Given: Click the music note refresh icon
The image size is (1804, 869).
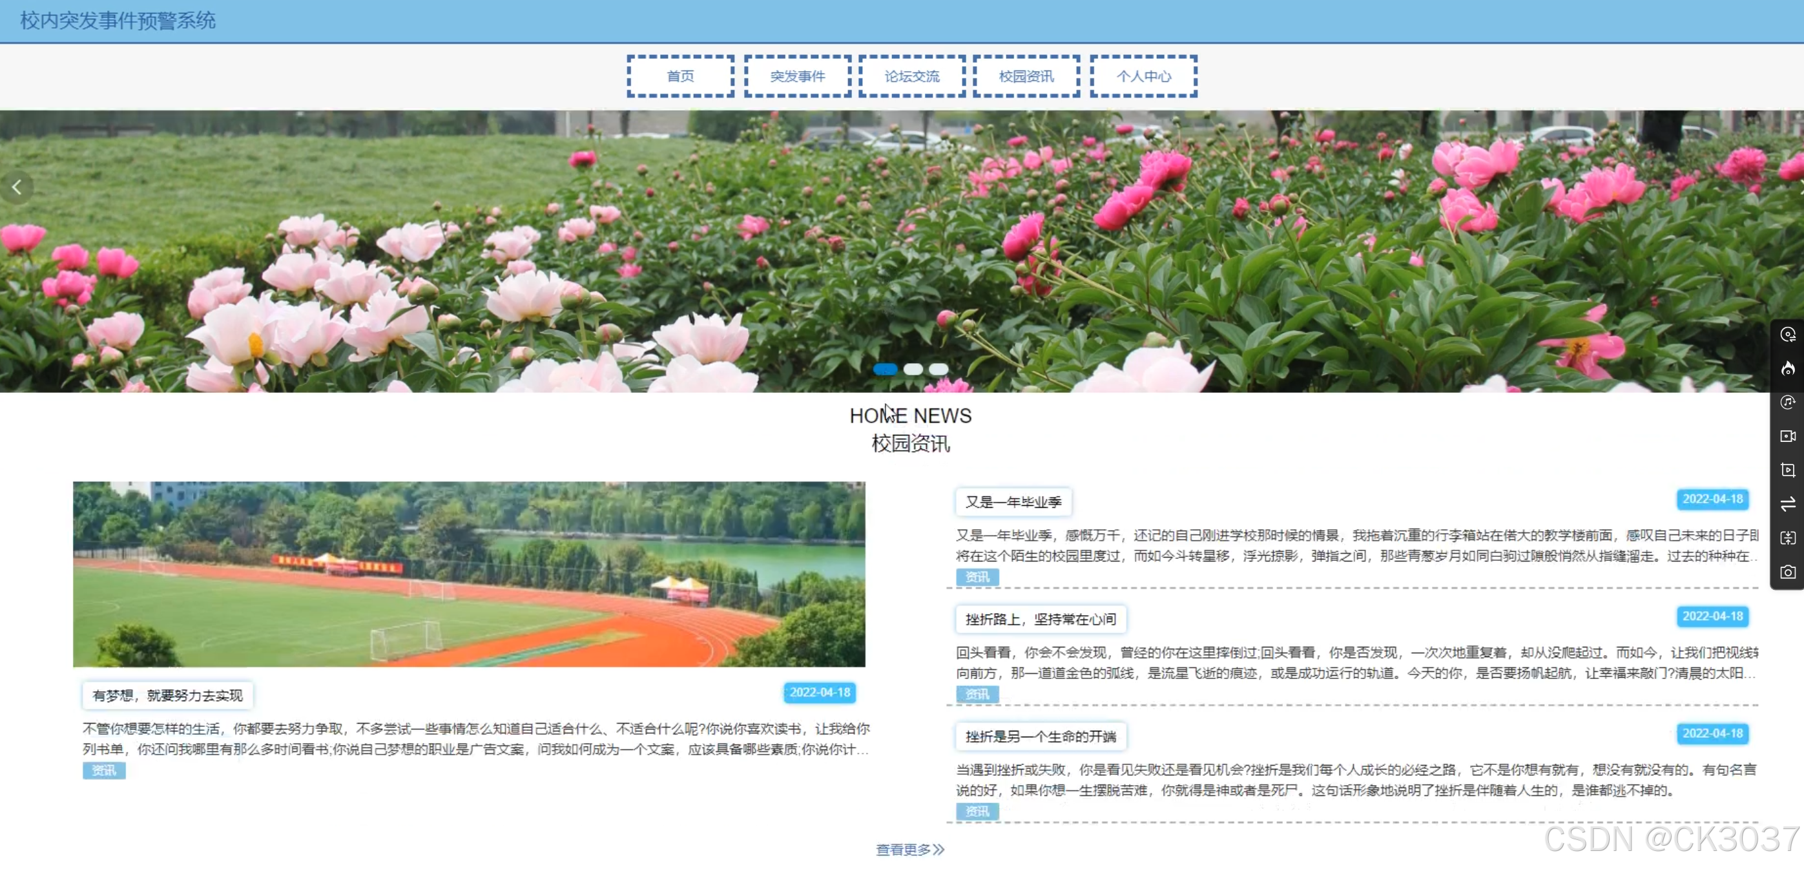Looking at the screenshot, I should (1787, 402).
